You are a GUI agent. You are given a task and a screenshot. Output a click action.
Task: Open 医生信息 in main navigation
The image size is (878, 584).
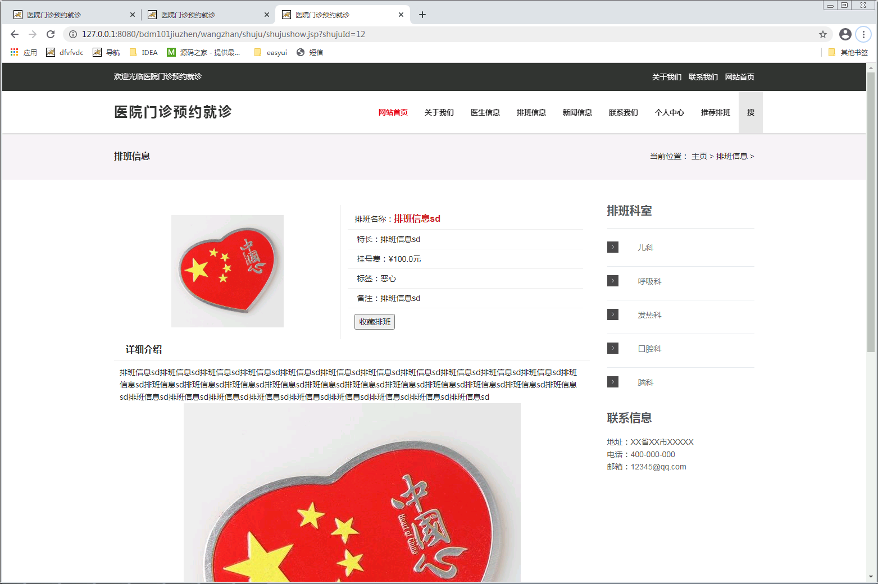tap(485, 112)
